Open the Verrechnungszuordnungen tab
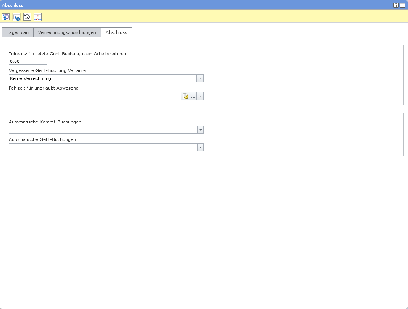 [67, 32]
